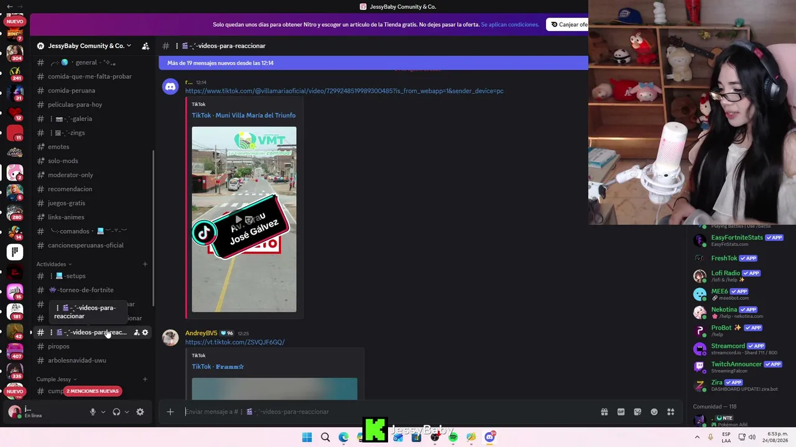Image resolution: width=796 pixels, height=447 pixels.
Task: Open the Se aplican condiciones link
Action: (510, 25)
